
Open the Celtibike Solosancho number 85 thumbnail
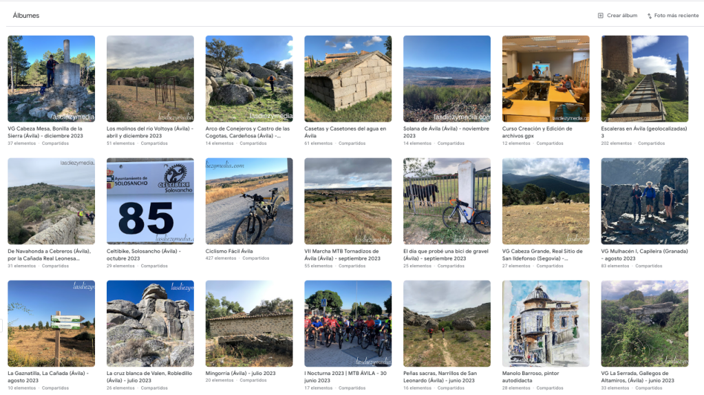(151, 201)
